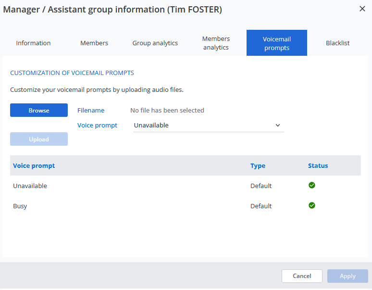Click the Upload button
The image size is (372, 290).
(39, 139)
